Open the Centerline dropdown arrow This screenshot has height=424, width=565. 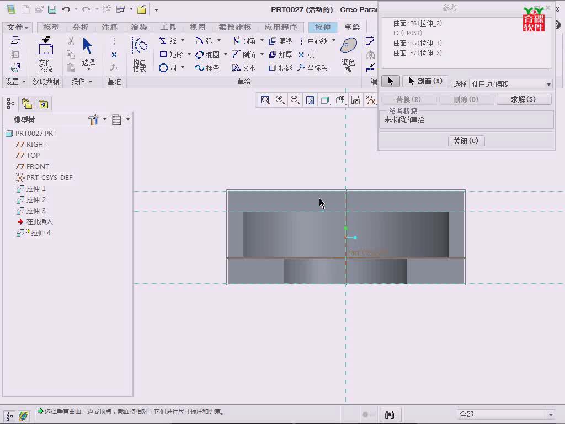(x=334, y=40)
